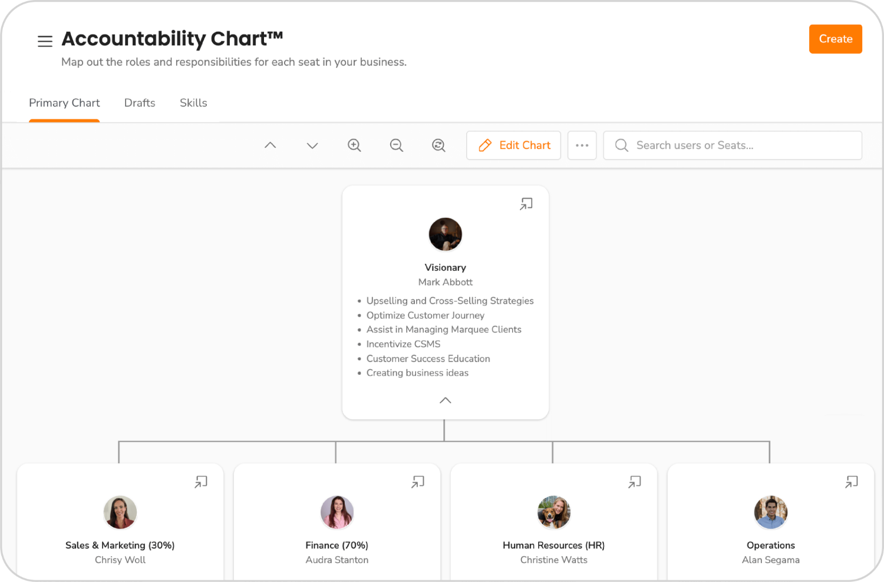The width and height of the screenshot is (884, 582).
Task: Select the Primary Chart tab
Action: point(64,103)
